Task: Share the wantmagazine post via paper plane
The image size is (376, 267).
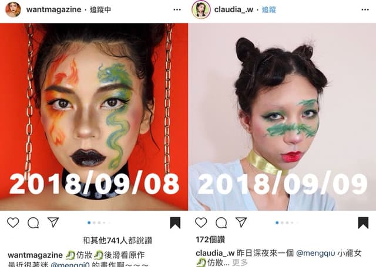Action: click(x=53, y=222)
